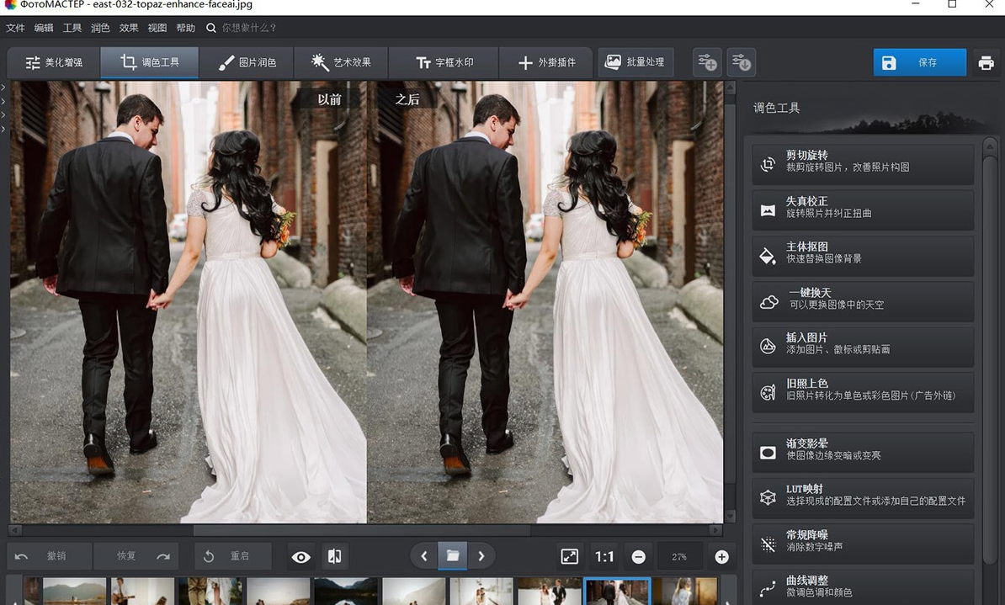The height and width of the screenshot is (605, 1005).
Task: Click the 重启 reset button
Action: (x=232, y=556)
